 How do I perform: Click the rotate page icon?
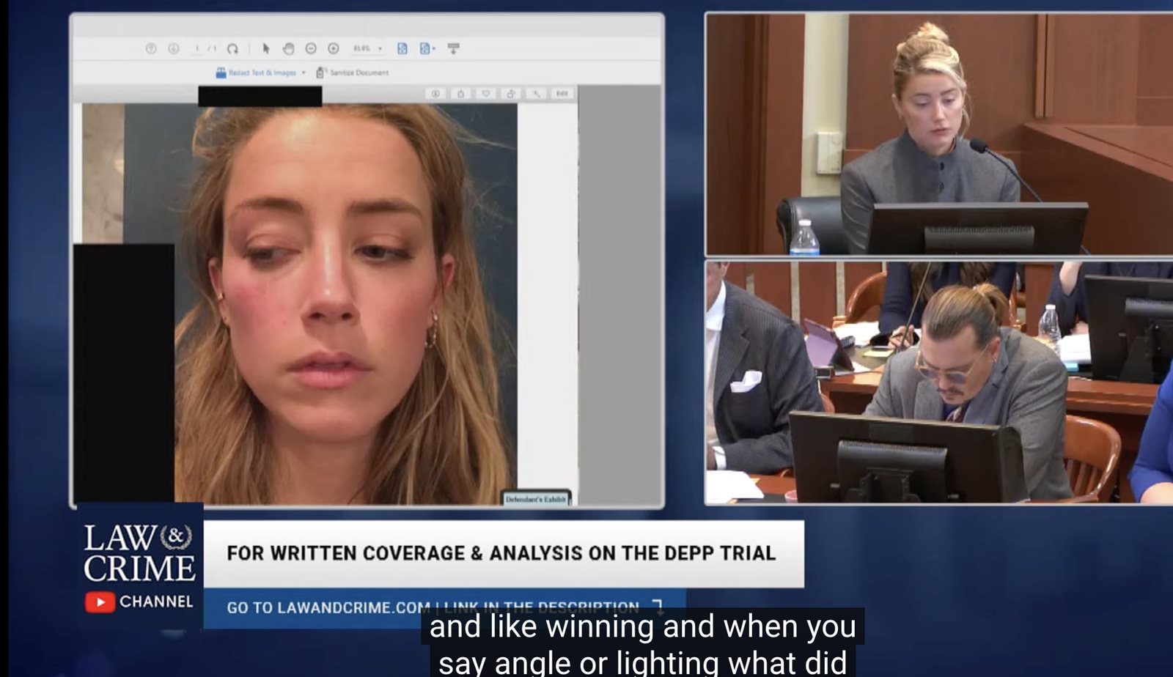[x=232, y=48]
